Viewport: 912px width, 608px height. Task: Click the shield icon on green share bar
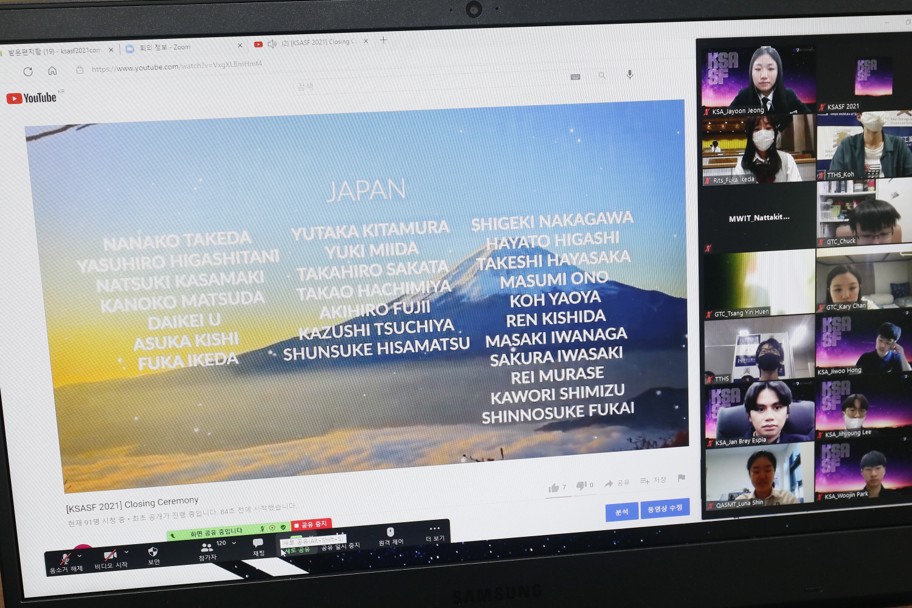click(x=283, y=527)
